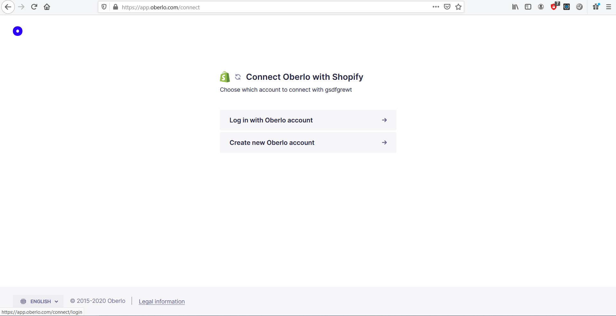This screenshot has width=616, height=316.
Task: Reload the current page
Action: pos(34,7)
